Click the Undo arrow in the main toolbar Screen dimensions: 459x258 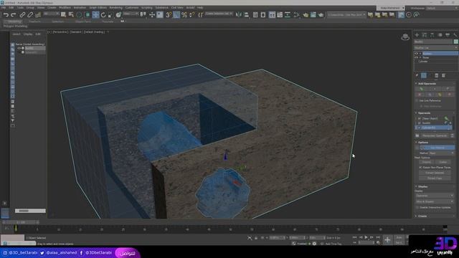pyautogui.click(x=6, y=14)
